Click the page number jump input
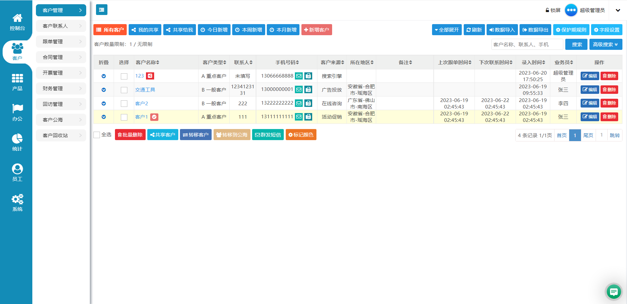The width and height of the screenshot is (627, 304). 602,135
